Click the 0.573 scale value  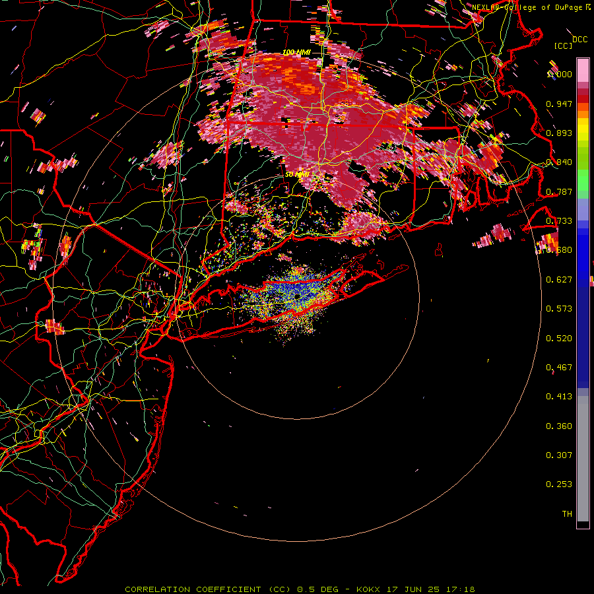click(x=559, y=309)
